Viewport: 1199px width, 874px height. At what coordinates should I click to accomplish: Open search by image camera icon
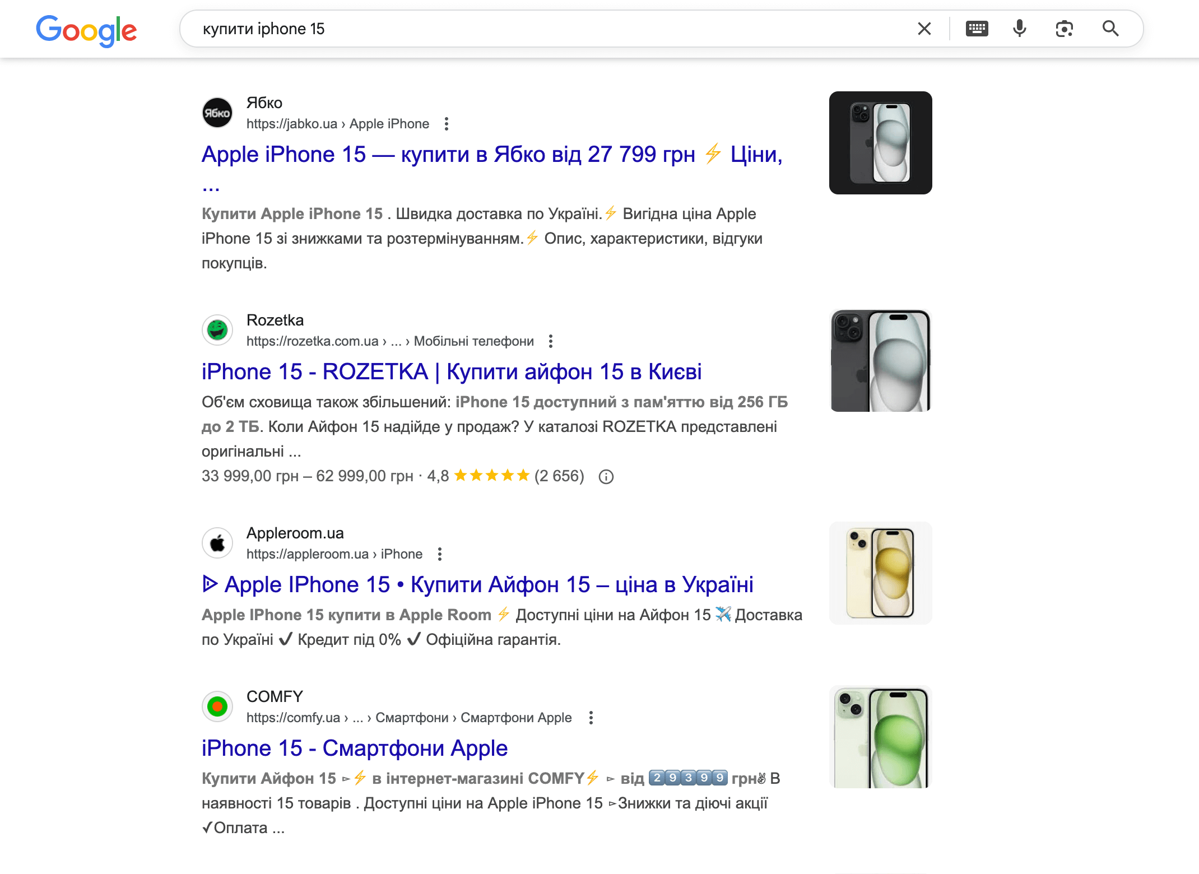coord(1064,29)
